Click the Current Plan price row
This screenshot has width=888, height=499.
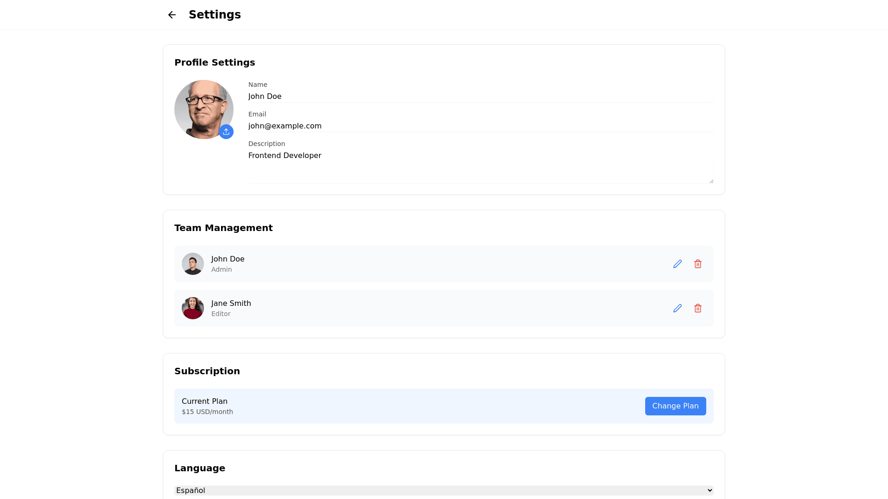pyautogui.click(x=207, y=412)
